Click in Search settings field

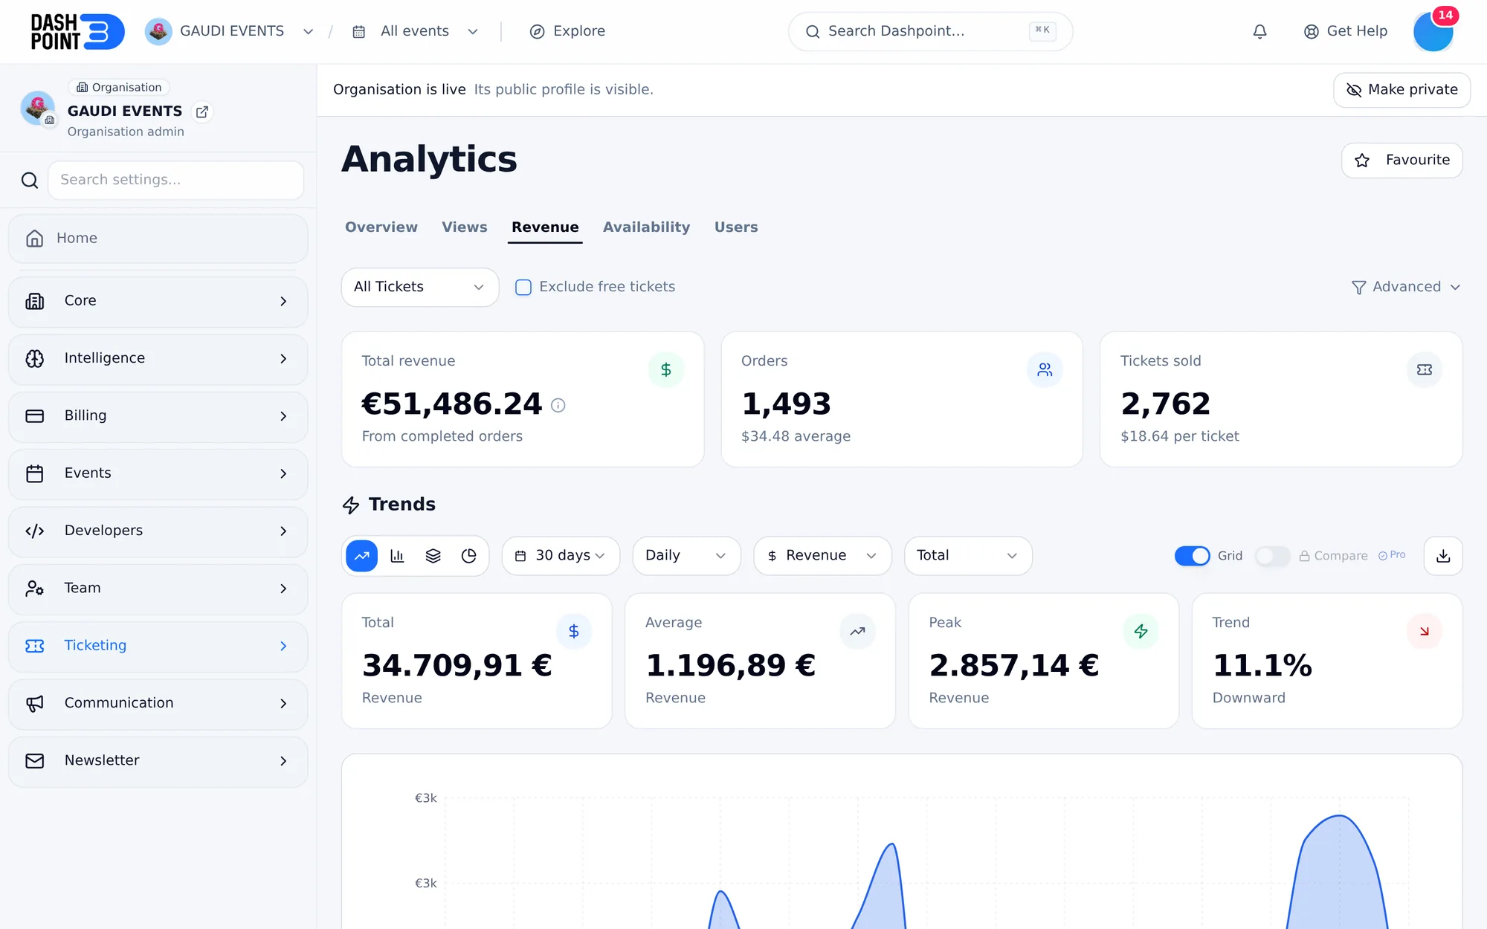176,180
